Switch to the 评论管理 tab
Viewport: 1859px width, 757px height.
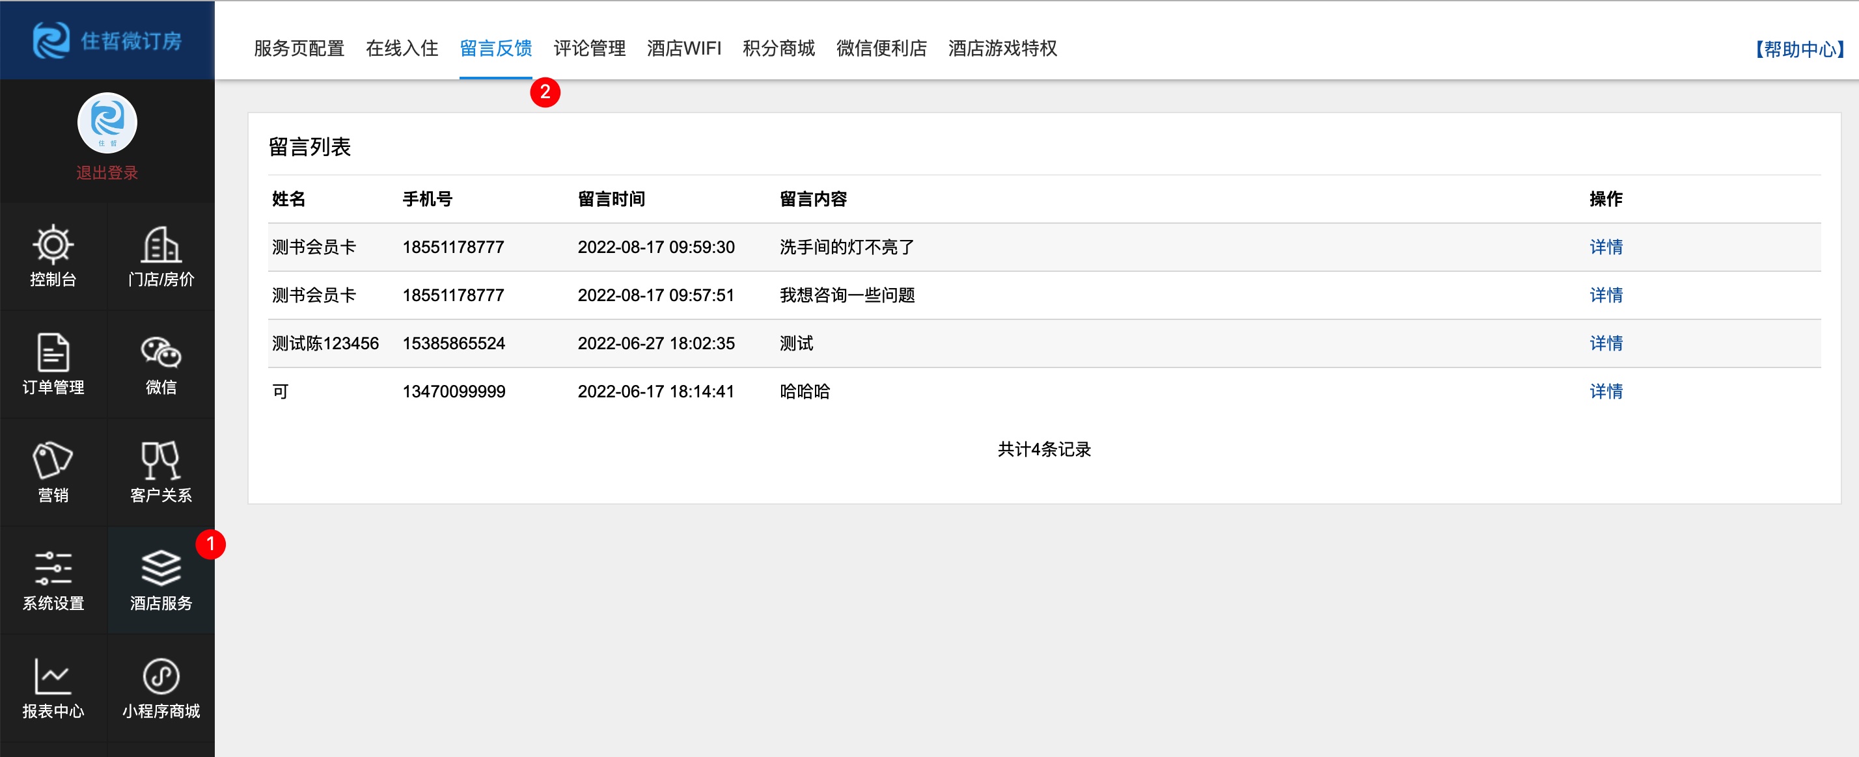click(589, 48)
